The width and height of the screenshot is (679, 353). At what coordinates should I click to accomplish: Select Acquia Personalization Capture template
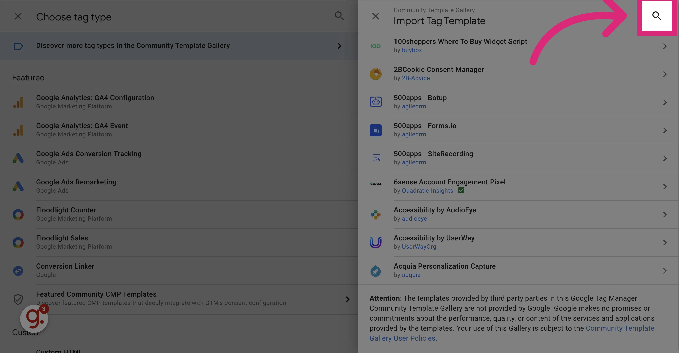tap(518, 271)
